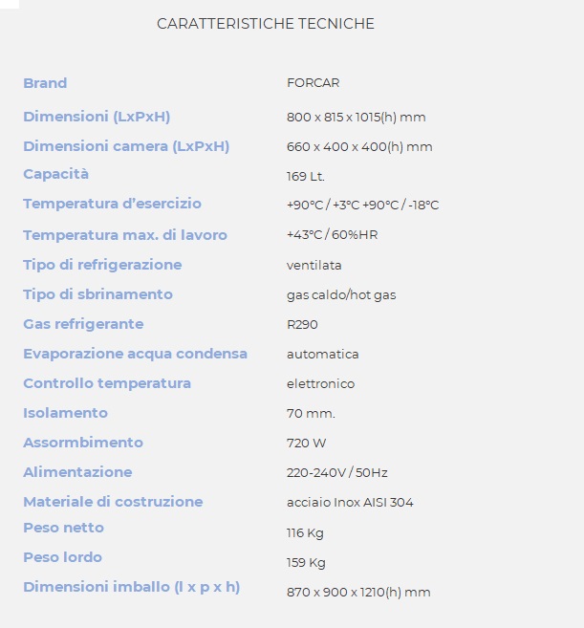Click the +43°C / 60%HR value

[332, 235]
